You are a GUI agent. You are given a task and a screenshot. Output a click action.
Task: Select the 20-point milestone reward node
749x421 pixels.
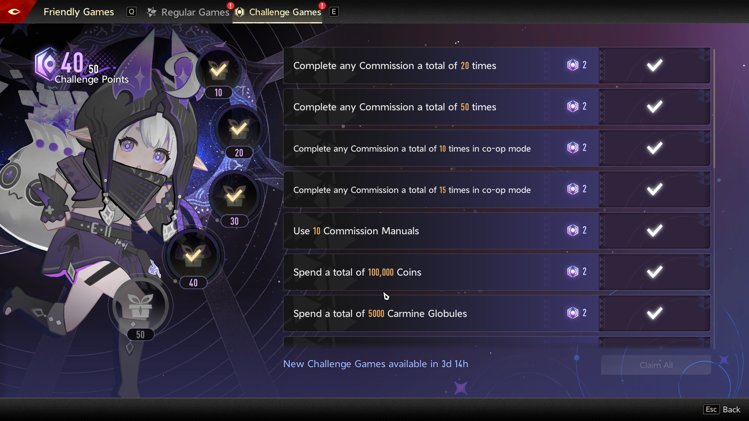[x=239, y=129]
